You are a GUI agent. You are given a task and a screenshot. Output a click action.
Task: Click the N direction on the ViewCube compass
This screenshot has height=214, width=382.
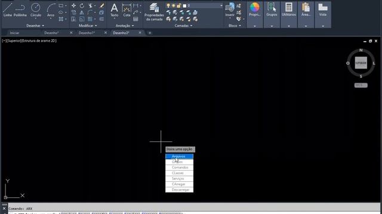pyautogui.click(x=361, y=50)
